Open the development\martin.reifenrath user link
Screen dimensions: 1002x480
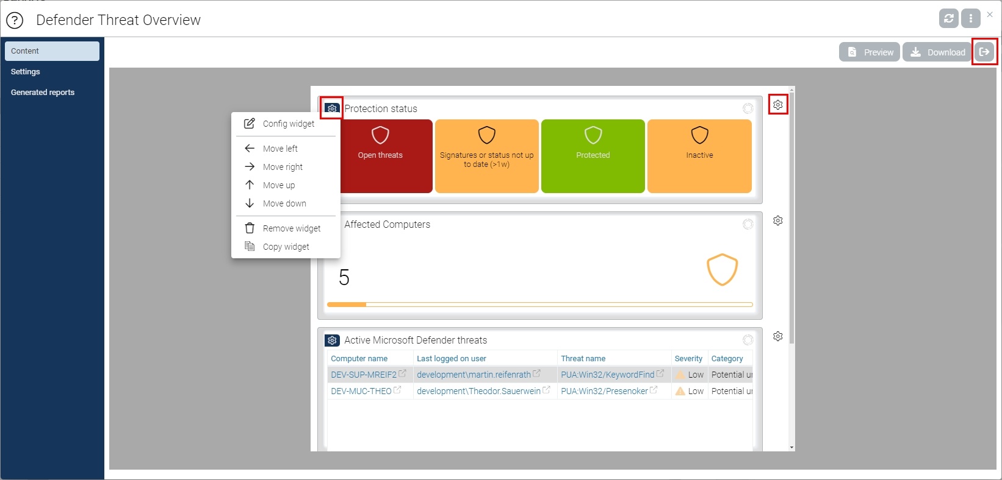point(474,375)
